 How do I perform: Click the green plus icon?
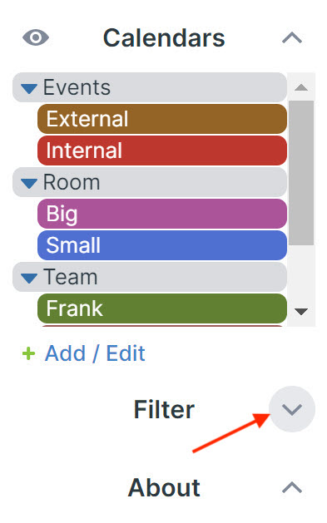[x=28, y=353]
